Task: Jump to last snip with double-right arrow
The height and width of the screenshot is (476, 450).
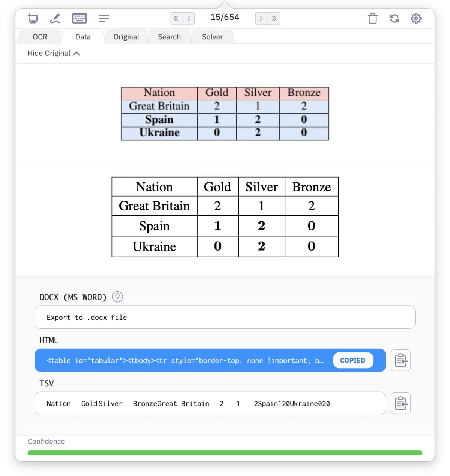Action: 274,18
